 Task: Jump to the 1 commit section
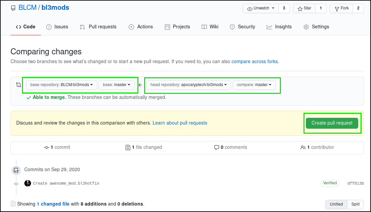(x=57, y=148)
